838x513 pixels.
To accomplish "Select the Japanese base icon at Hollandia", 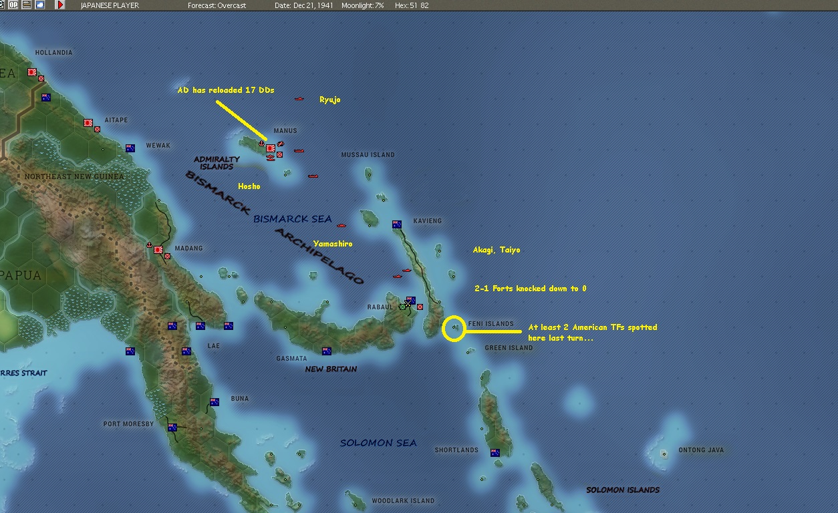I will pyautogui.click(x=32, y=72).
